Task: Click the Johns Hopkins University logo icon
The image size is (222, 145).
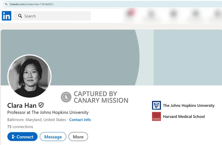Action: [x=157, y=105]
